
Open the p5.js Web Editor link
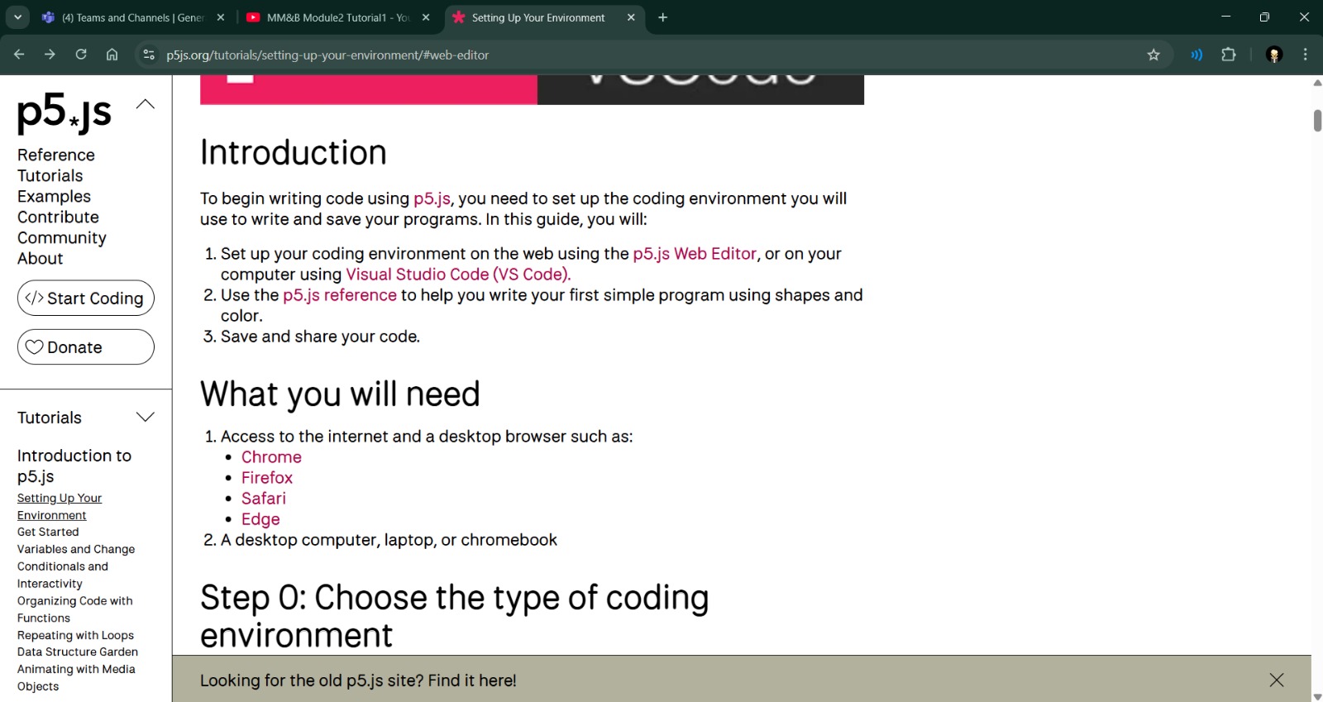pos(695,254)
